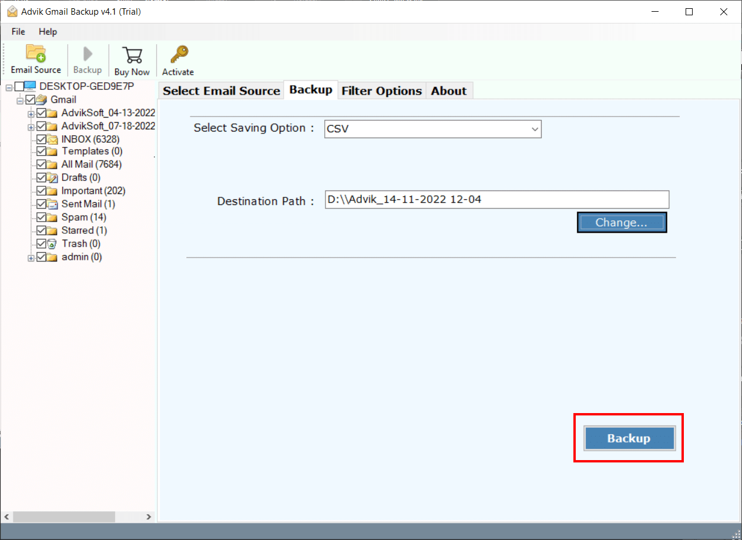Uncheck the Spam (14) checkbox
Viewport: 742px width, 540px height.
pos(42,217)
